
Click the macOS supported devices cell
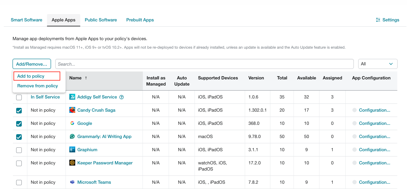(205, 137)
